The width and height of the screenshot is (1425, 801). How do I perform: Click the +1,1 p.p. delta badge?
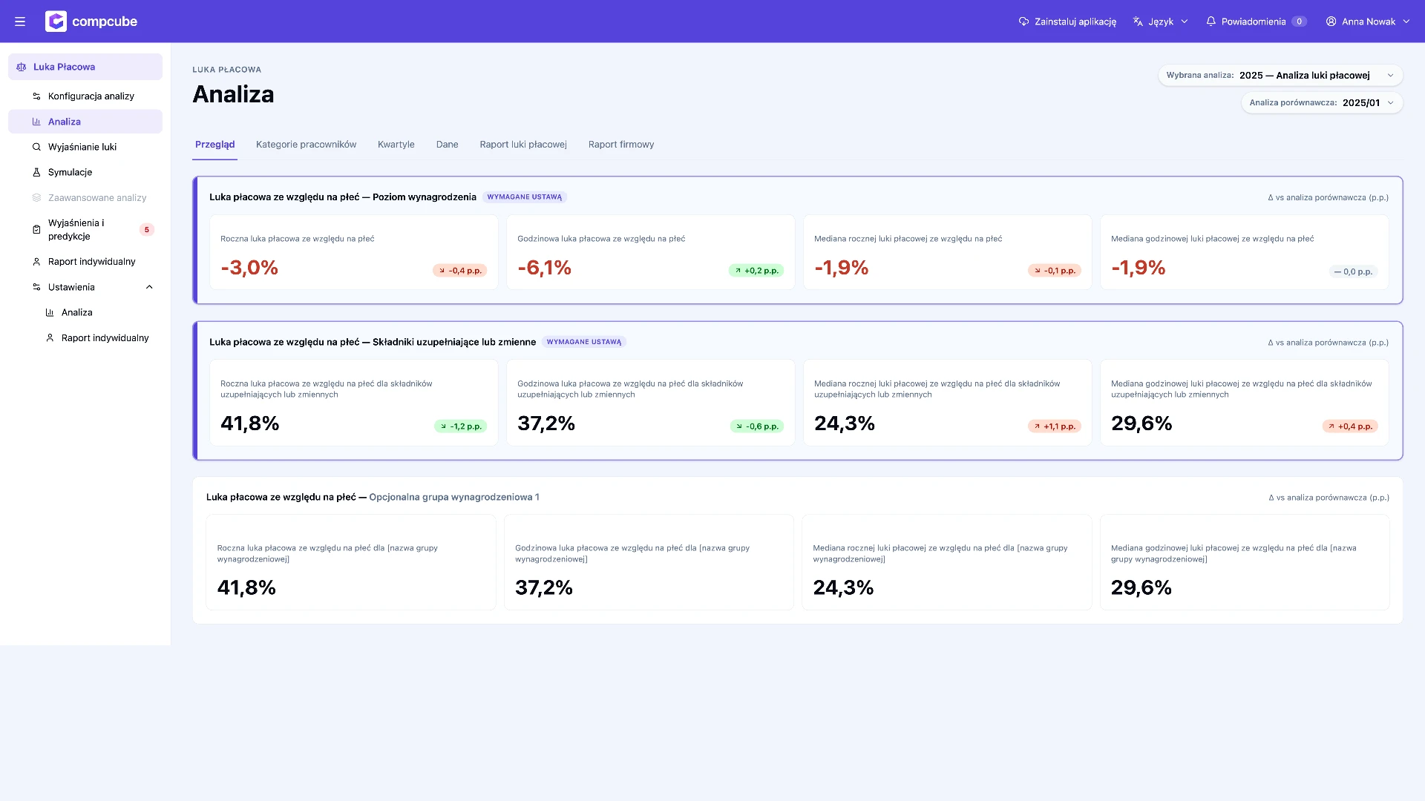coord(1055,426)
